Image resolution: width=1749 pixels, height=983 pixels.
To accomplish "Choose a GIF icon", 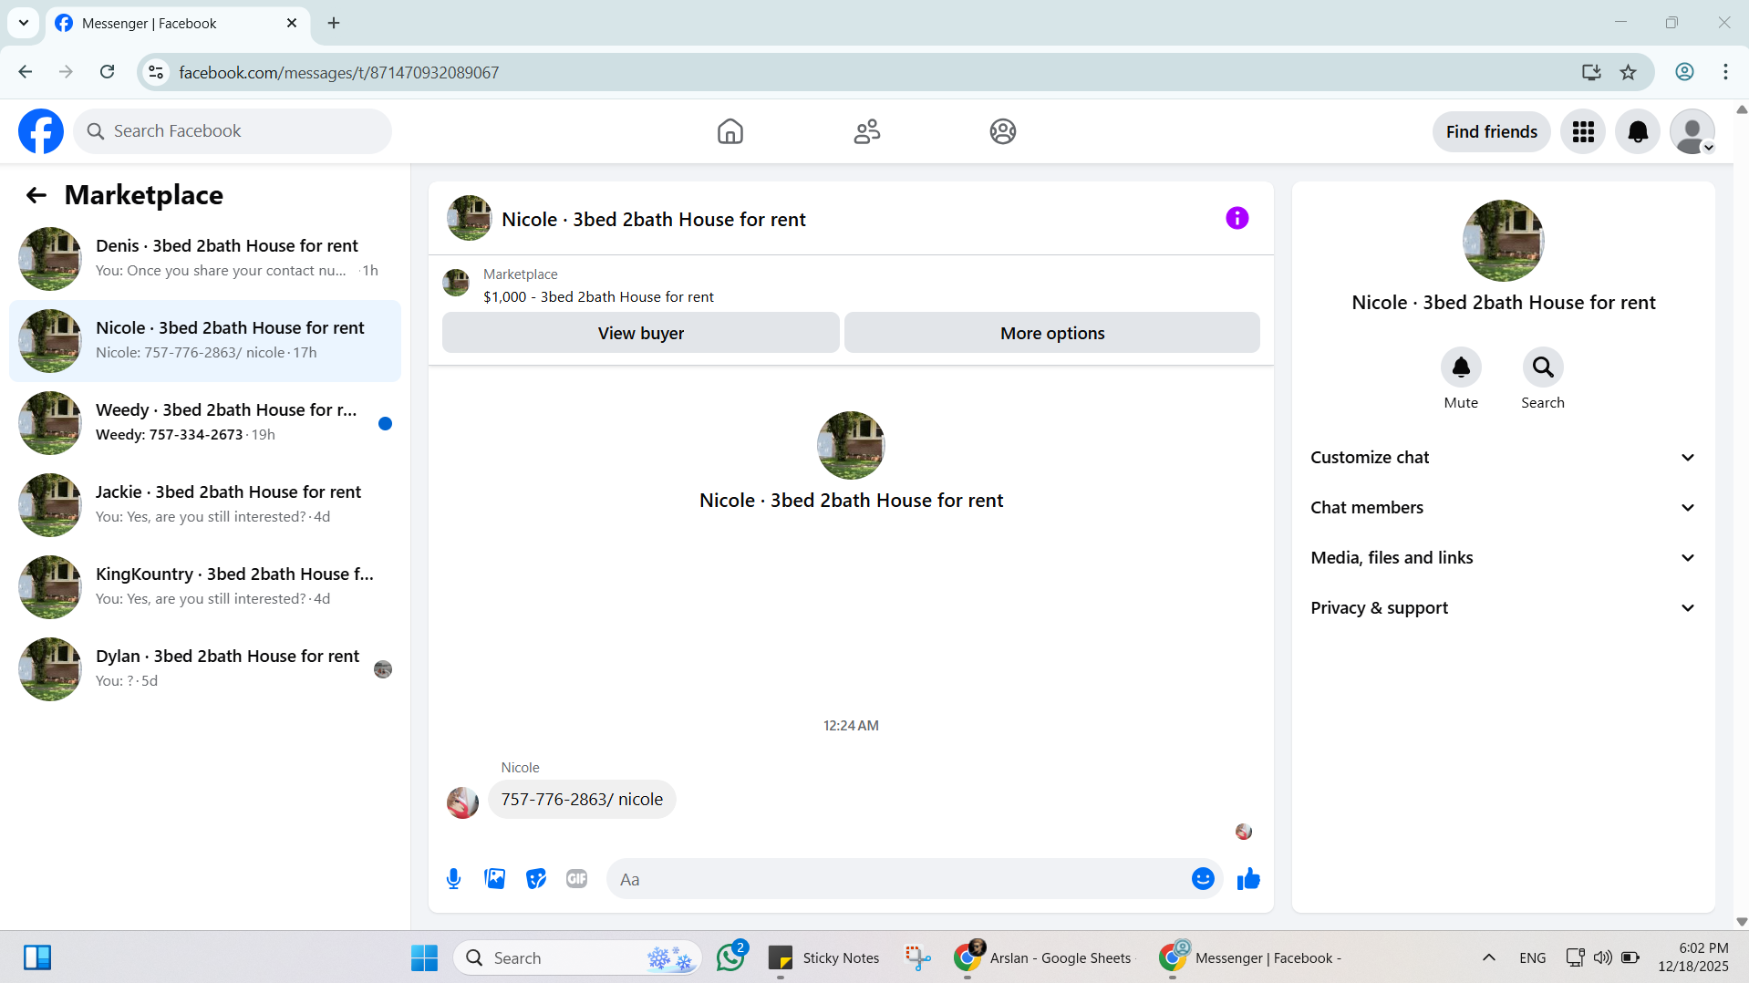I will point(576,879).
